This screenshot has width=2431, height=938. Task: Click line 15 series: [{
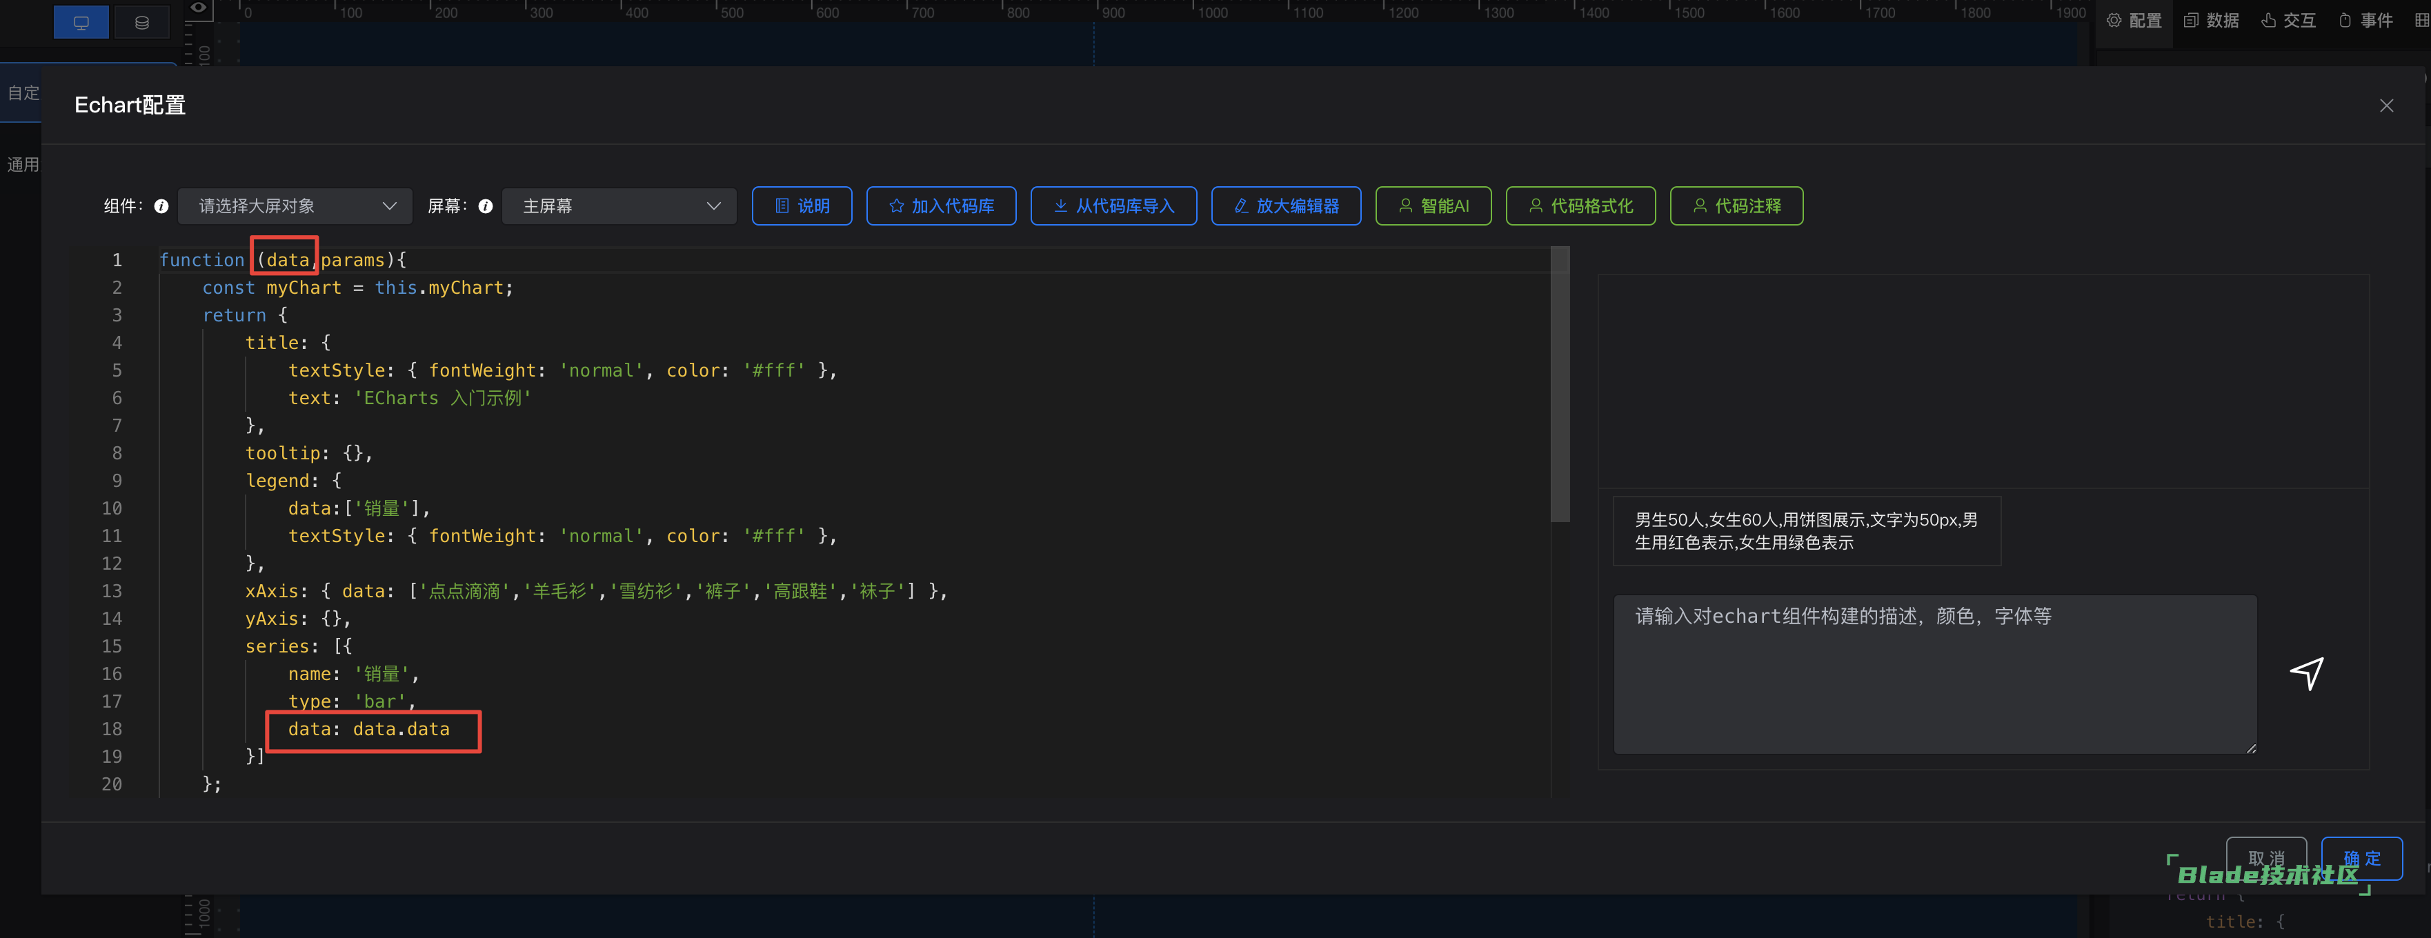298,646
